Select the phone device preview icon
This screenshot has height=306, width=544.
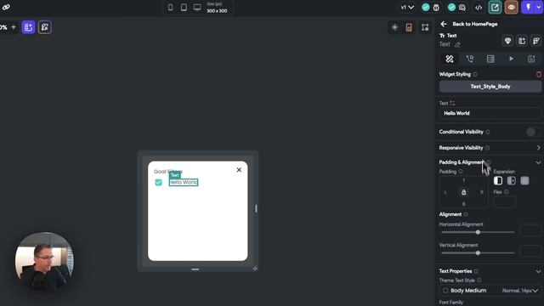coord(170,8)
